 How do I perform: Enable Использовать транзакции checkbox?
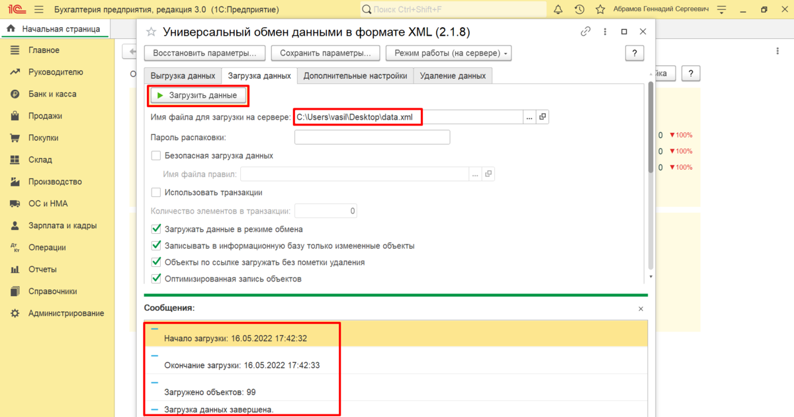[156, 192]
